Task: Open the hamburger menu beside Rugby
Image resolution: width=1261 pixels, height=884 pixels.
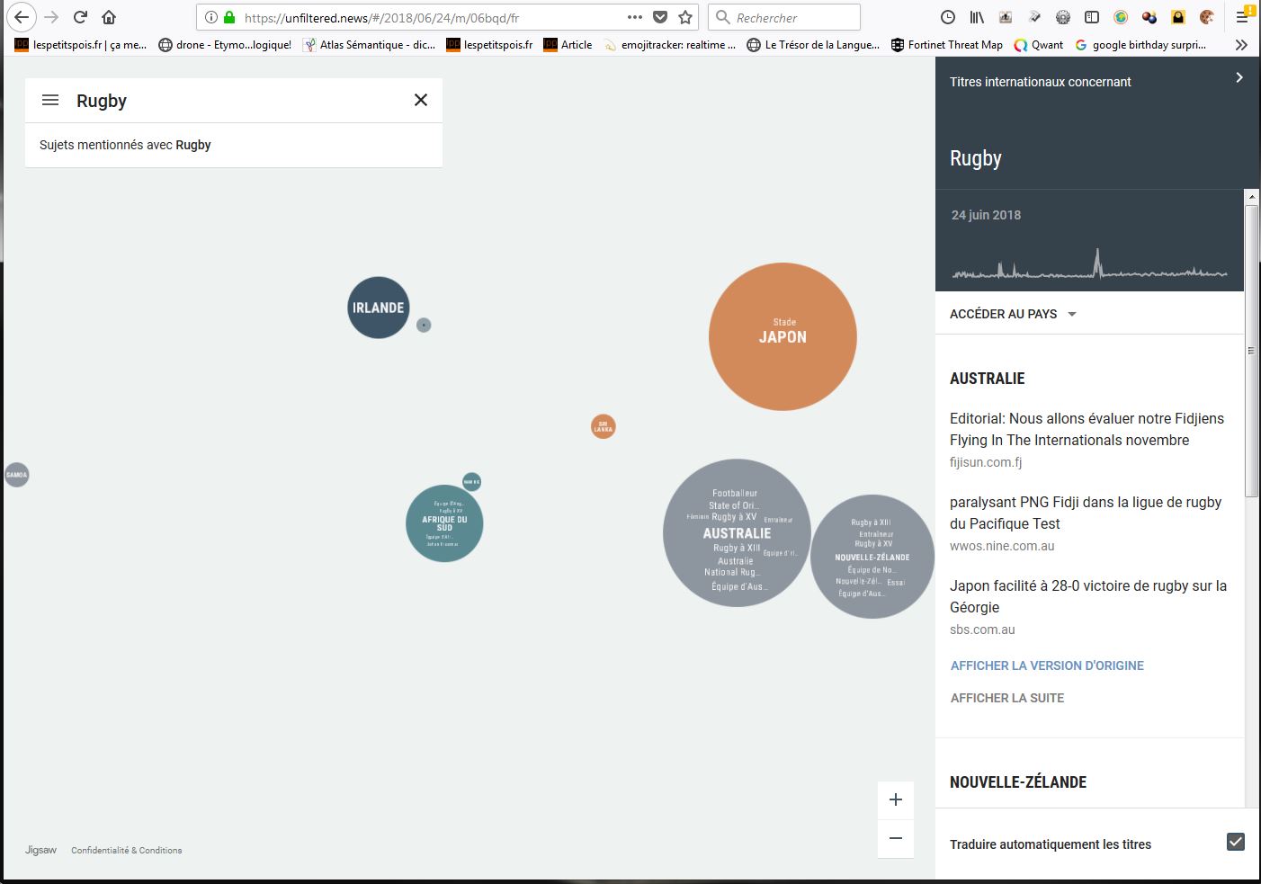Action: [x=50, y=101]
